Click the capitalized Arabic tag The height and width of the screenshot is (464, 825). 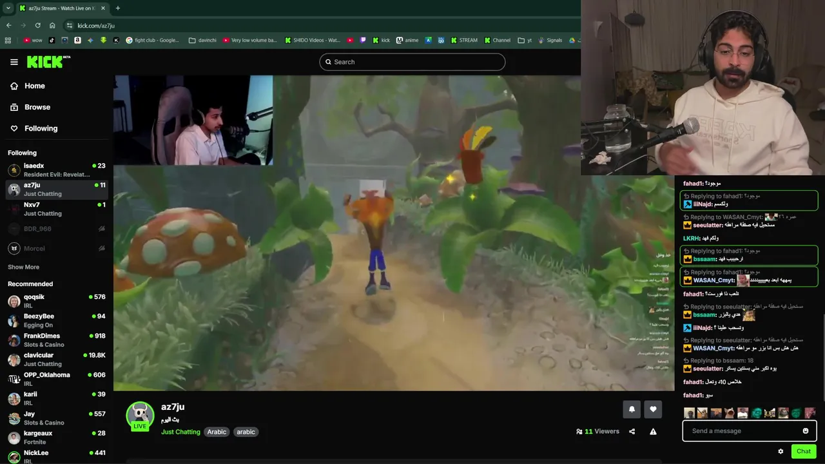coord(217,432)
